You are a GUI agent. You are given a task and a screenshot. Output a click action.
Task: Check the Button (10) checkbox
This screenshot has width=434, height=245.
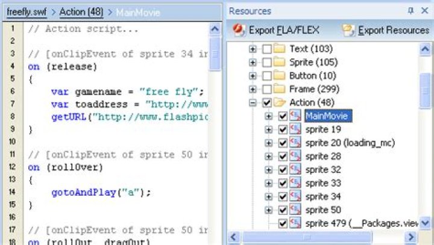tap(267, 76)
